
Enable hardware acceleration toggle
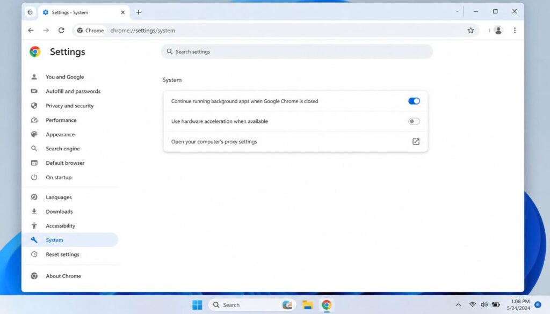point(414,121)
